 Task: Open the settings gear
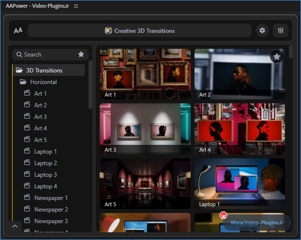point(262,30)
